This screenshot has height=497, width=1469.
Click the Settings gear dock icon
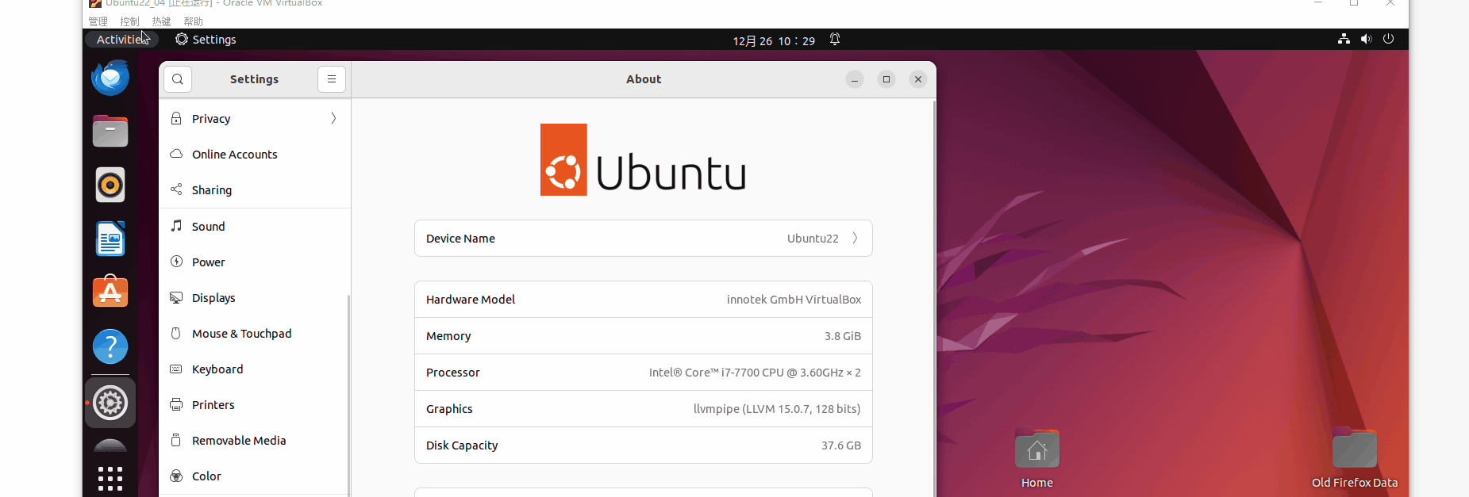click(110, 403)
